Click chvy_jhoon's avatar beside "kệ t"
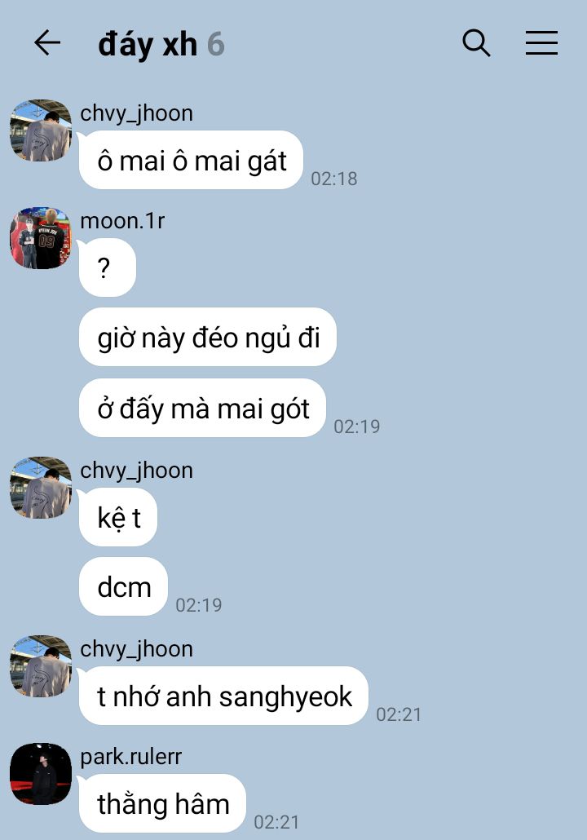Image resolution: width=587 pixels, height=840 pixels. pyautogui.click(x=41, y=488)
